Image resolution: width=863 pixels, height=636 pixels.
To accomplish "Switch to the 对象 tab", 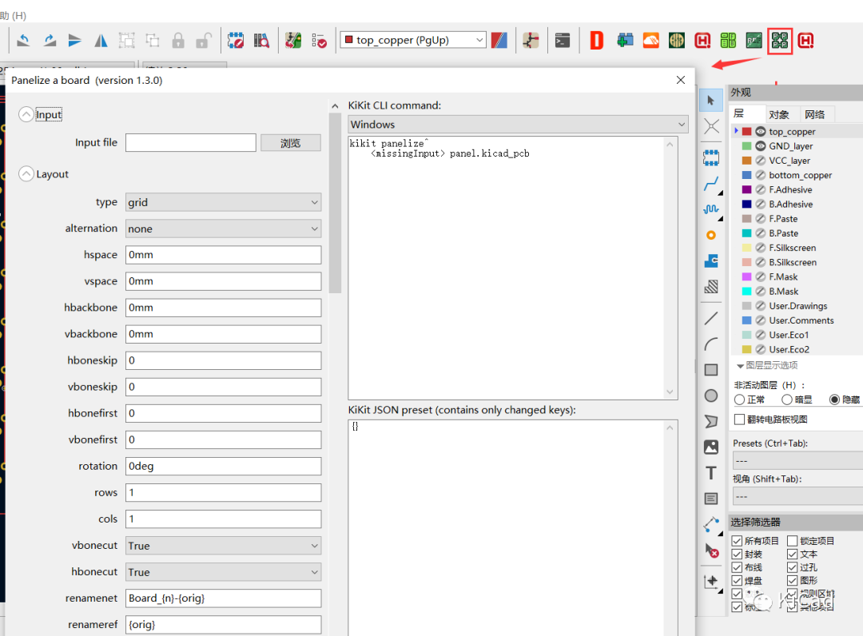I will click(x=779, y=114).
